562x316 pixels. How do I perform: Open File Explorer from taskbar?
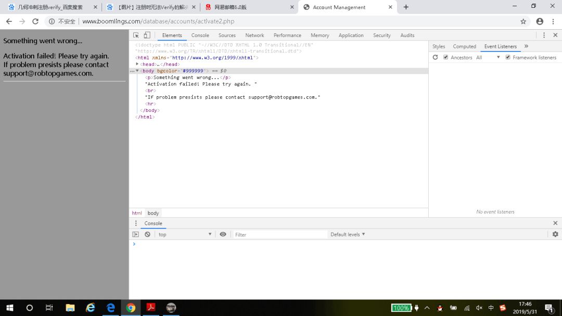click(70, 308)
